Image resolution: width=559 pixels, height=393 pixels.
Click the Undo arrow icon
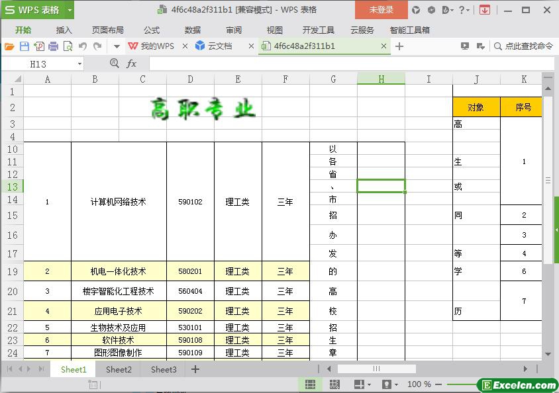83,46
